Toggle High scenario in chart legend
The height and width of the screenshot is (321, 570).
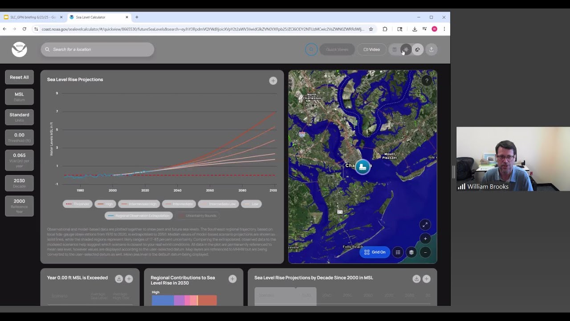pyautogui.click(x=105, y=204)
